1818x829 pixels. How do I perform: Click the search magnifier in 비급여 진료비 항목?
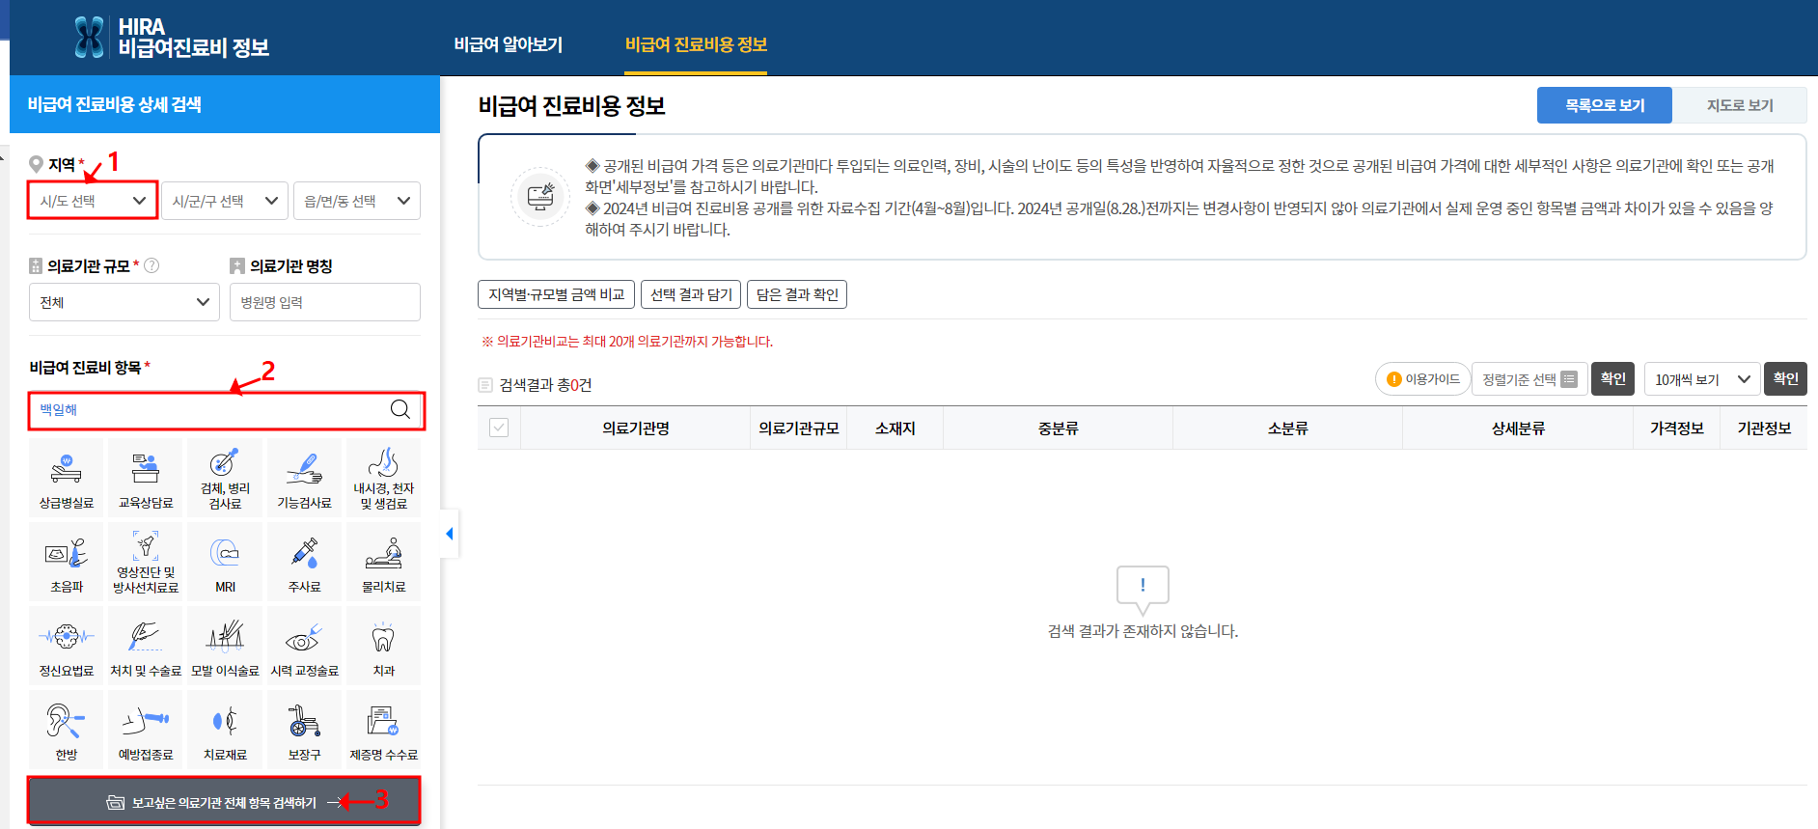400,409
